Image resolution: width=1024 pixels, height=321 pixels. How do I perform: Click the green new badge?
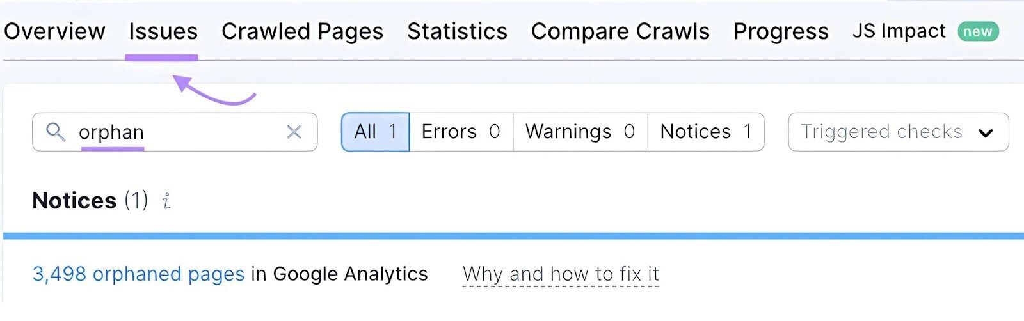(x=977, y=31)
